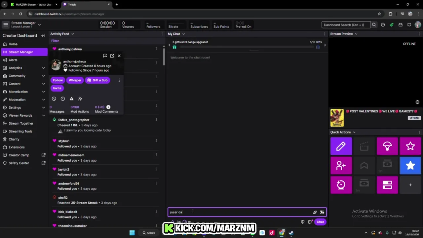
Task: Open Safety Center external link
Action: pos(24,163)
